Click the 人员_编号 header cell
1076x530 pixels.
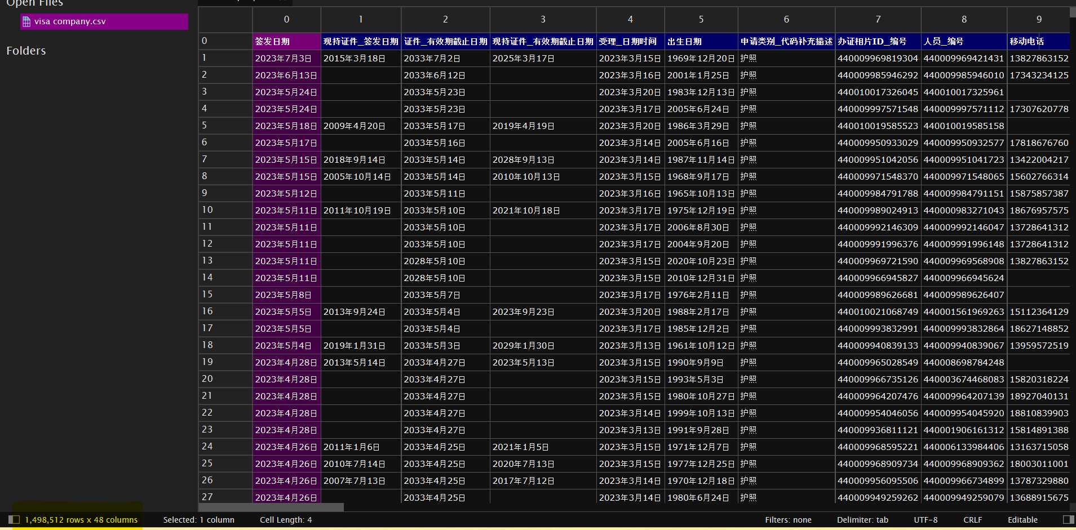click(964, 41)
